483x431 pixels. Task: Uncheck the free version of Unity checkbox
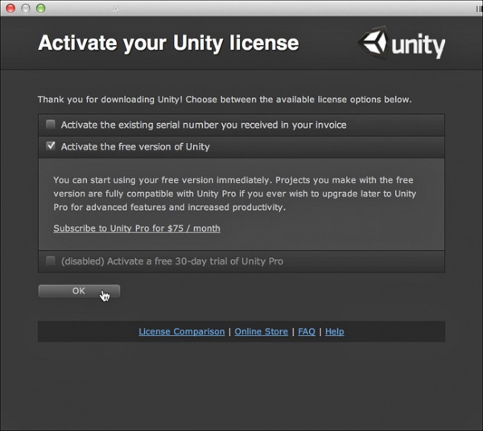[x=51, y=146]
